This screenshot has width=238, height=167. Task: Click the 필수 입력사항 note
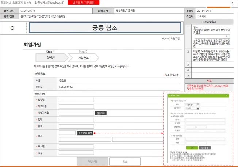[x=171, y=75]
